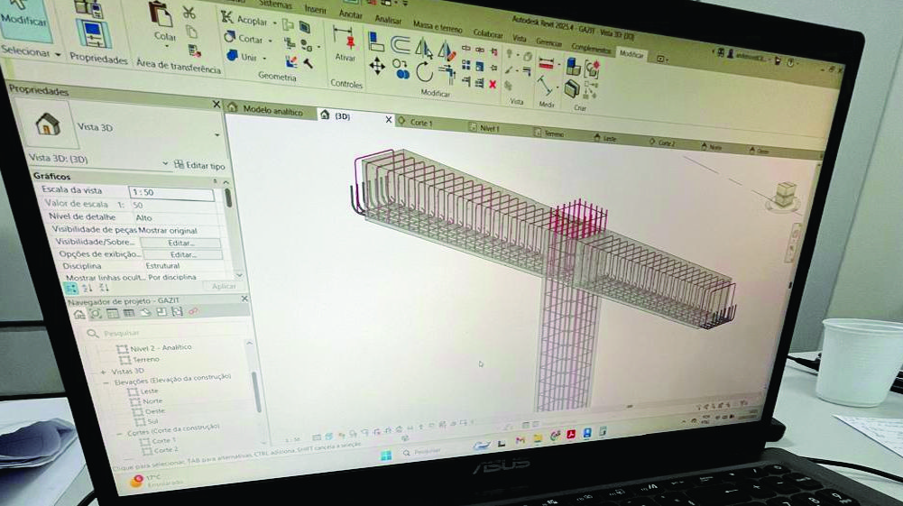
Task: Click Editar button for Opções de exibição
Action: (x=182, y=254)
